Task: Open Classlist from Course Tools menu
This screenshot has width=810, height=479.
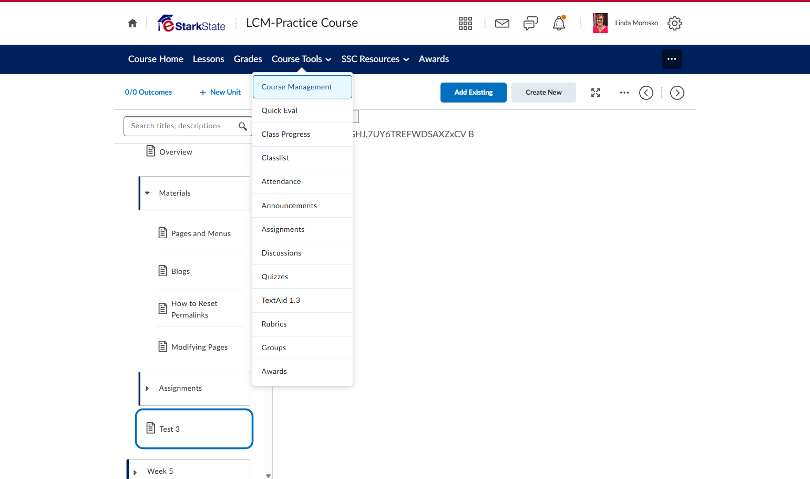Action: coord(302,158)
